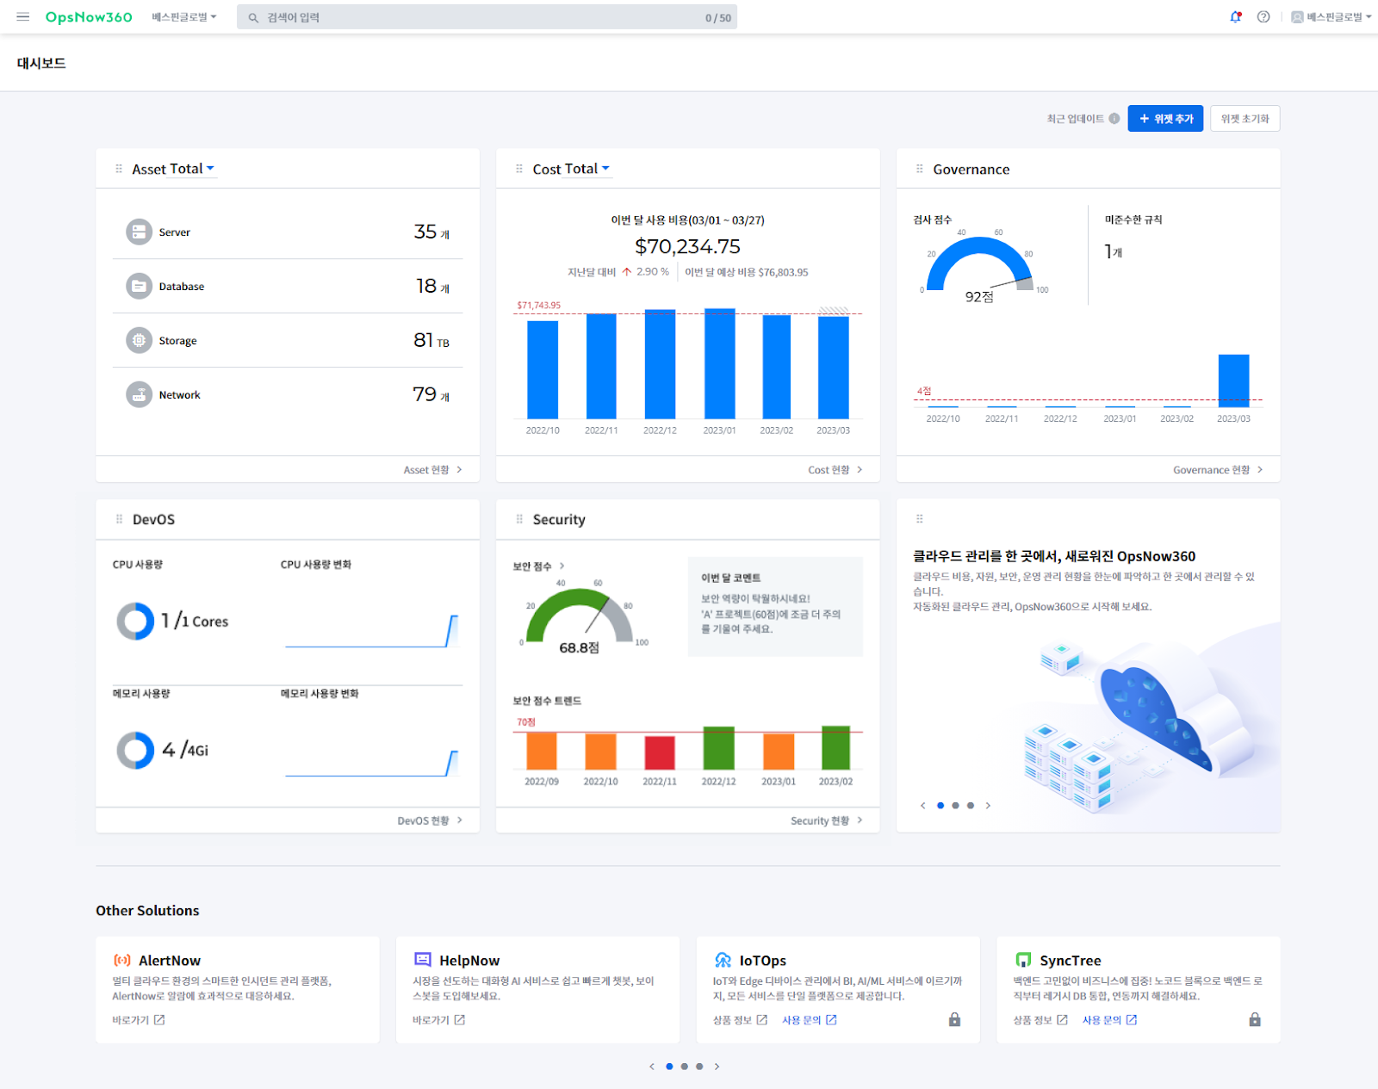
Task: Click the 2023/03 cost bar
Action: [833, 368]
